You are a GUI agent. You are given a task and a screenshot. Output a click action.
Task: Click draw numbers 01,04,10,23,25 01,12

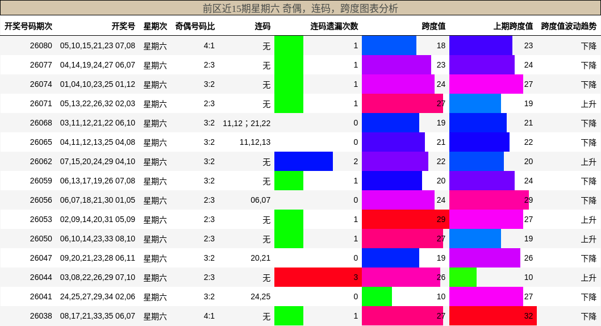click(98, 84)
